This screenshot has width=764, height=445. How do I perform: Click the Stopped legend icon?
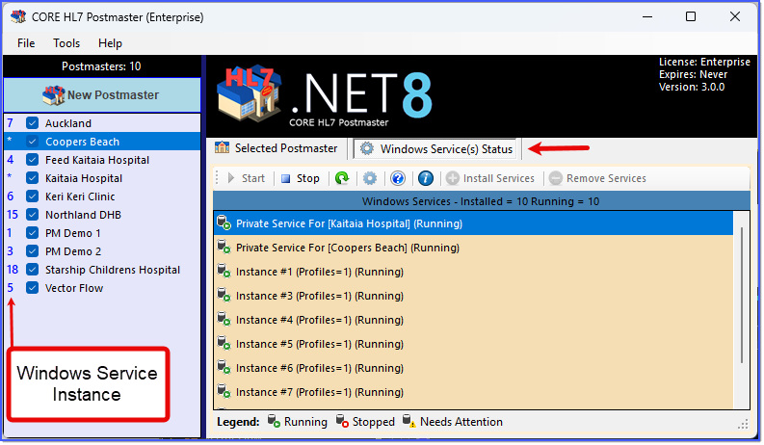click(x=342, y=421)
